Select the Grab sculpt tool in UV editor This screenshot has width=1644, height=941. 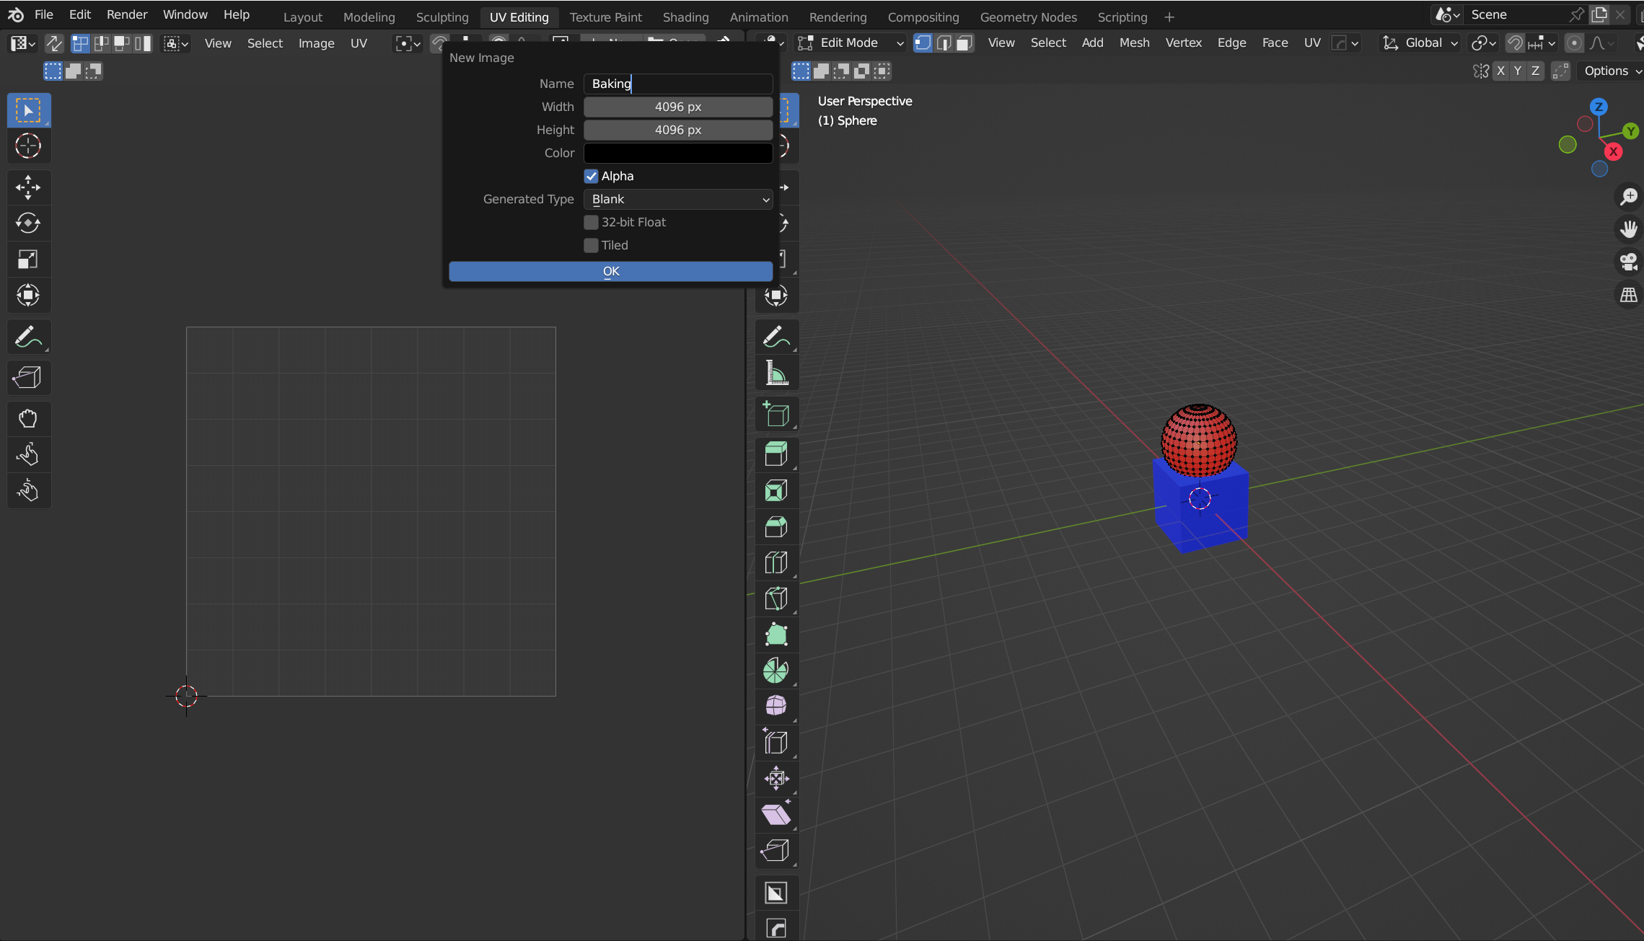(x=28, y=419)
